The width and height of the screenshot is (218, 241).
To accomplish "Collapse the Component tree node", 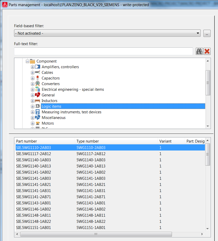I will tap(27, 61).
